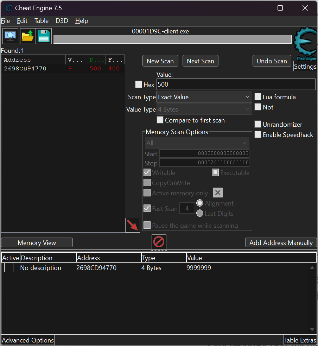This screenshot has height=346, width=318.
Task: Toggle the Executable checkbox
Action: pos(215,172)
